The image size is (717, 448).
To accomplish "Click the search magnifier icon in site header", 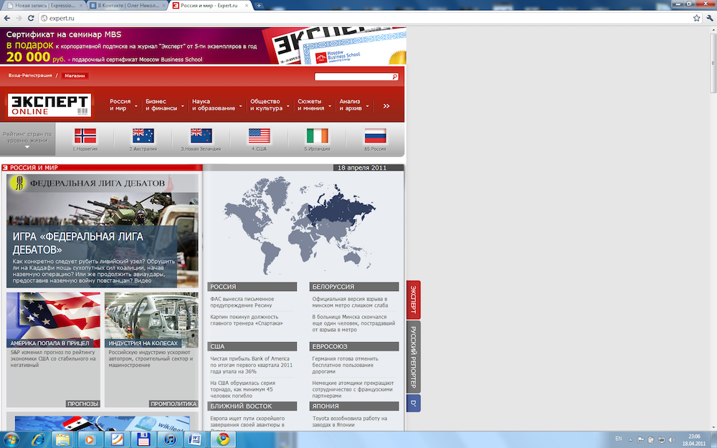I will (395, 77).
